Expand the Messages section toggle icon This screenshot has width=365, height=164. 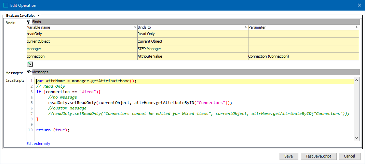tap(29, 72)
